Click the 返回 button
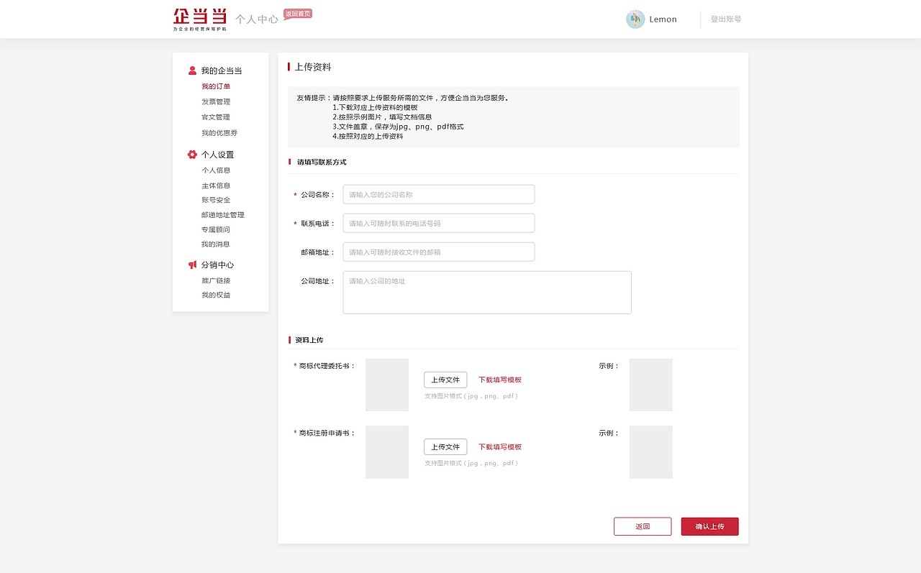The image size is (921, 573). 643,526
